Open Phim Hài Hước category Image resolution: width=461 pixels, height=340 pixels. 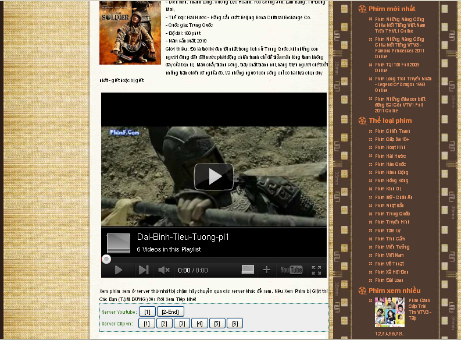[391, 156]
